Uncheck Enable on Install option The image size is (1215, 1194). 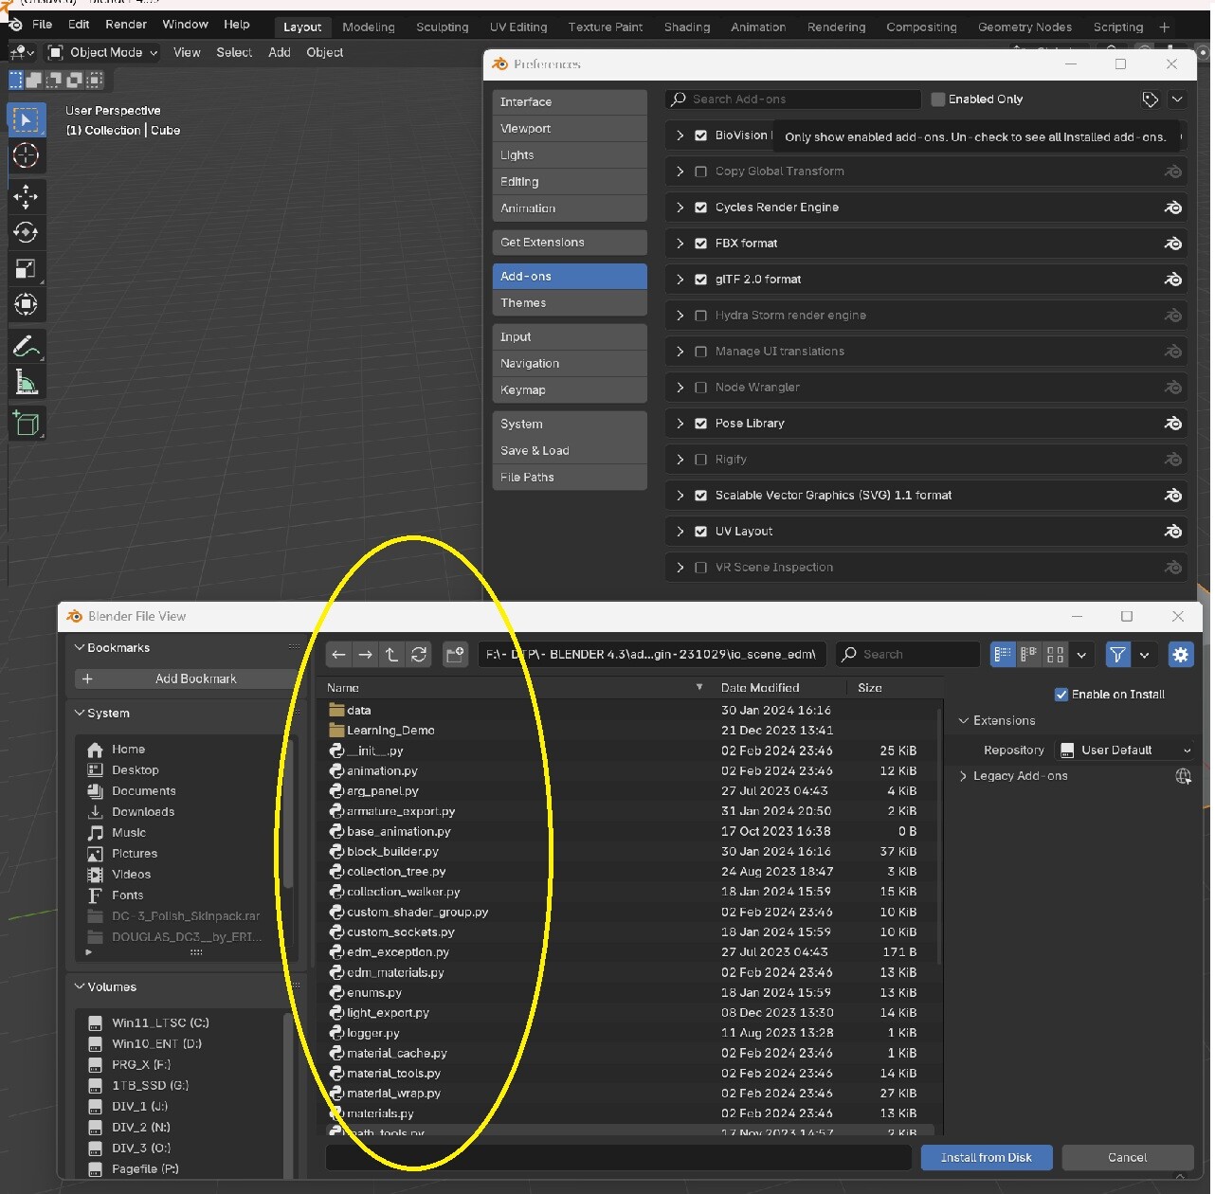[x=1061, y=695]
